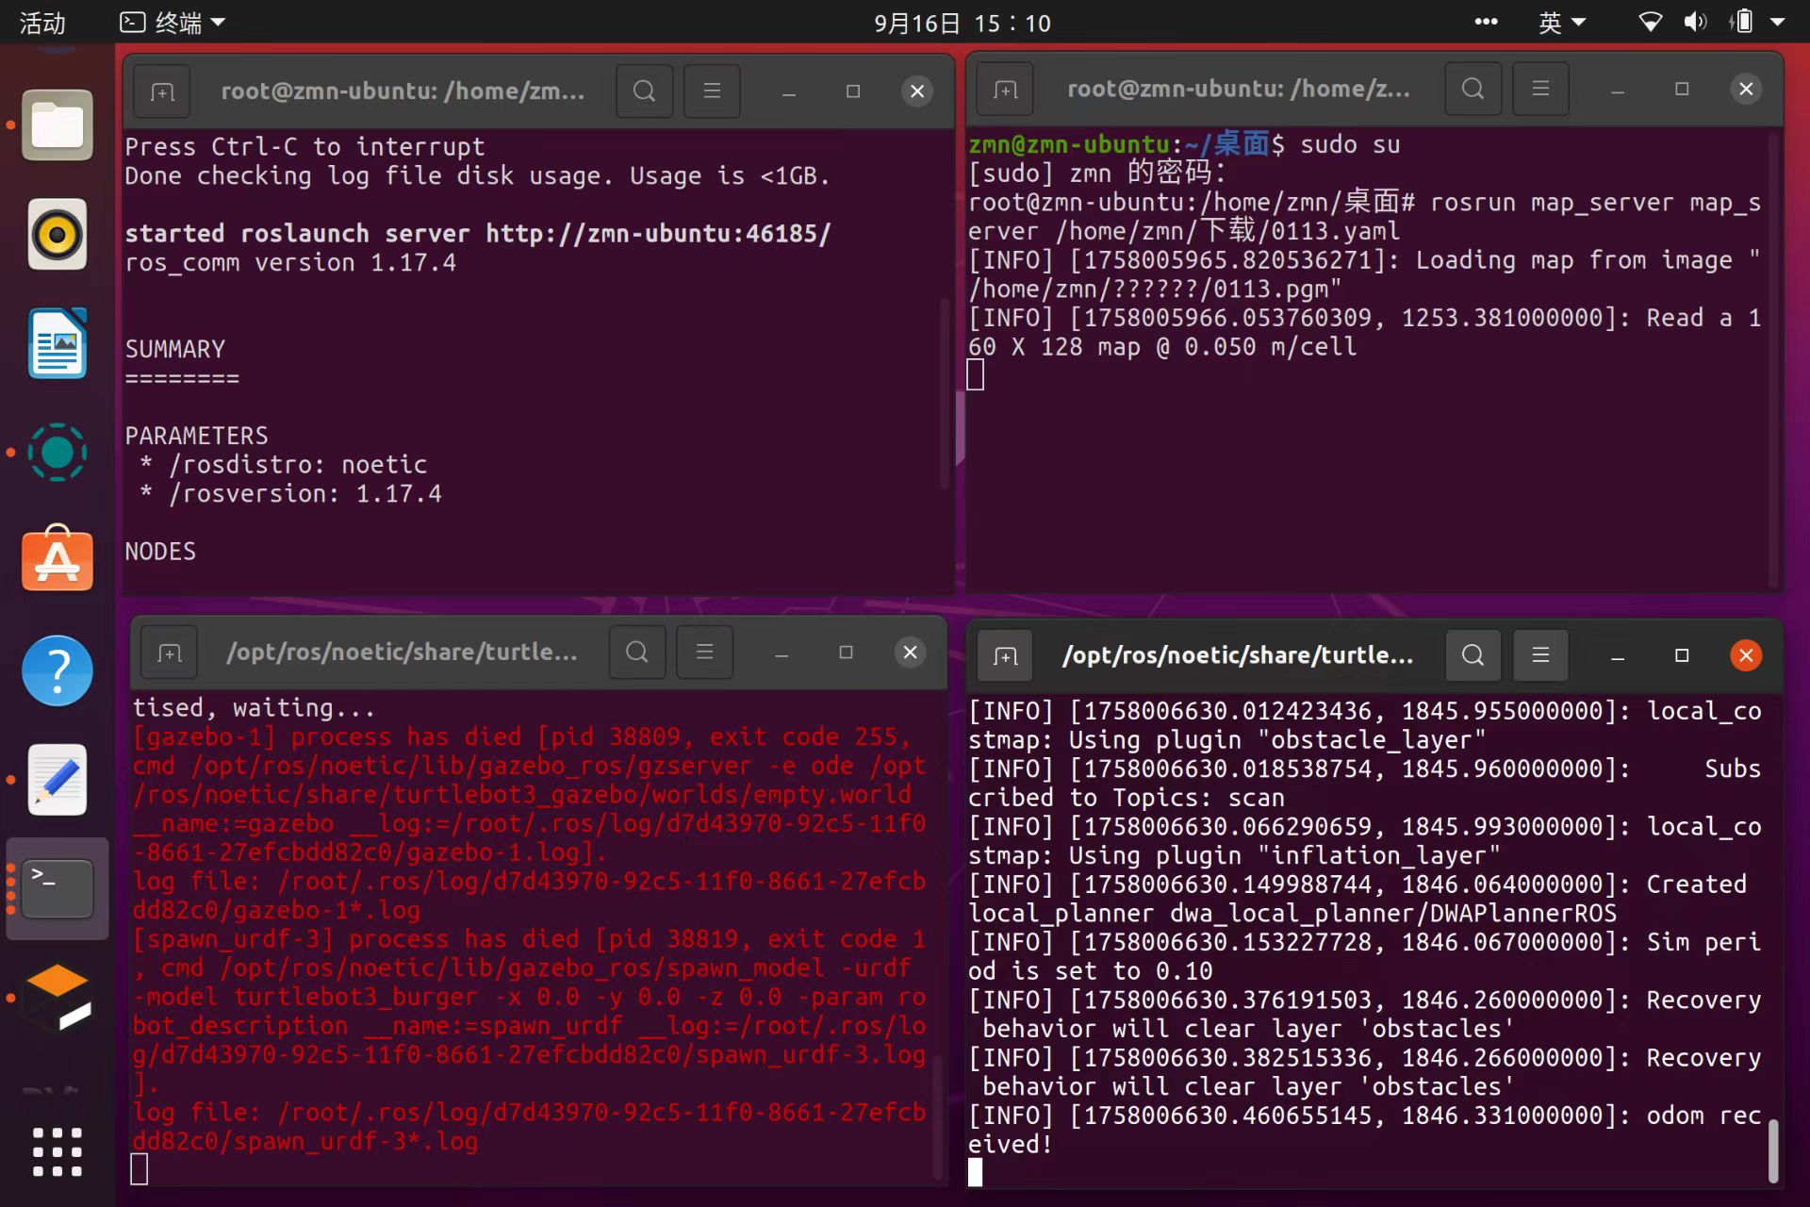Open hamburger menu in bottom-left terminal
Image resolution: width=1810 pixels, height=1207 pixels.
click(x=704, y=653)
